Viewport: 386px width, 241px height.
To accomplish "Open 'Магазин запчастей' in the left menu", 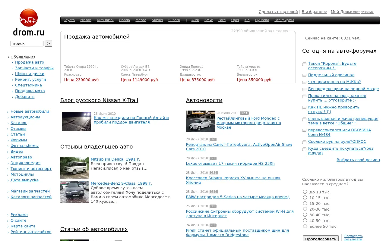I will click(x=30, y=191).
